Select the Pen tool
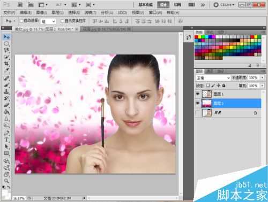This screenshot has width=268, height=202. [x=6, y=133]
